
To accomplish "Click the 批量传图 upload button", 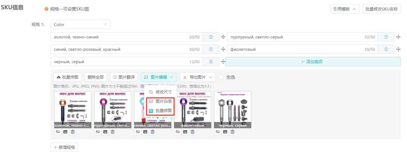I will tap(67, 77).
